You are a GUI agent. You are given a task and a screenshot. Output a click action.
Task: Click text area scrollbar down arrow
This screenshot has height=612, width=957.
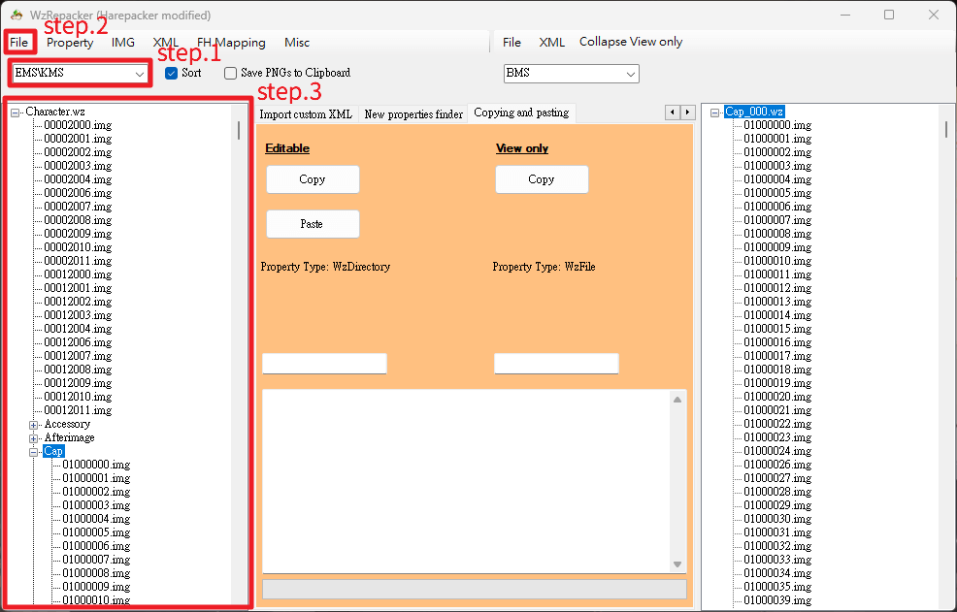[677, 564]
